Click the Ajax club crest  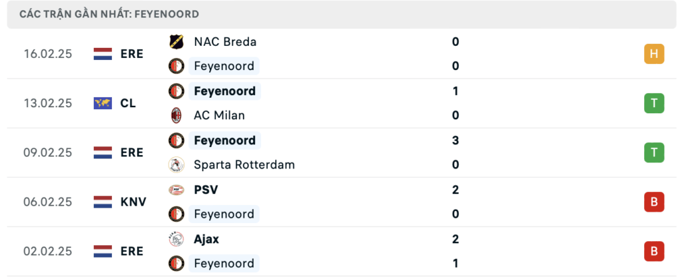coord(176,239)
